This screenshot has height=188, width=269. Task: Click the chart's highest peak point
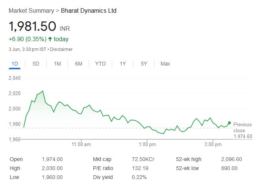43,91
